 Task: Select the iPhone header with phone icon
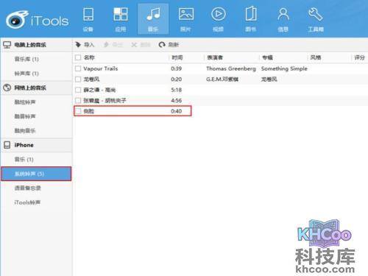(36, 145)
